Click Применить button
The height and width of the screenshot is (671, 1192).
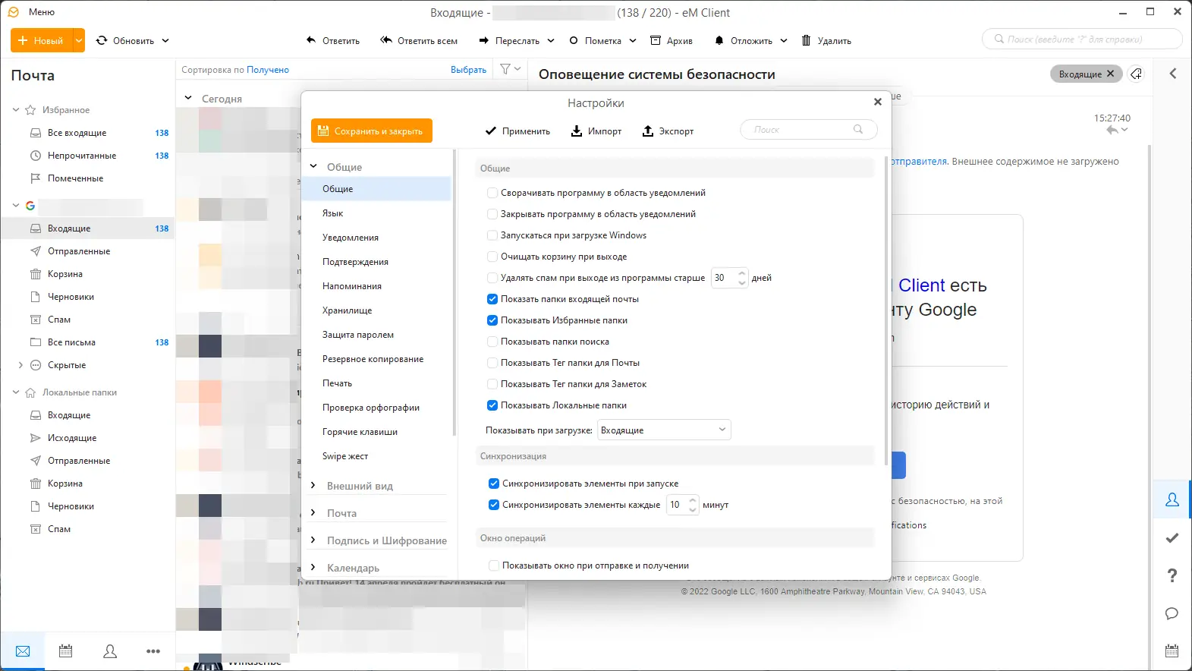(x=518, y=131)
